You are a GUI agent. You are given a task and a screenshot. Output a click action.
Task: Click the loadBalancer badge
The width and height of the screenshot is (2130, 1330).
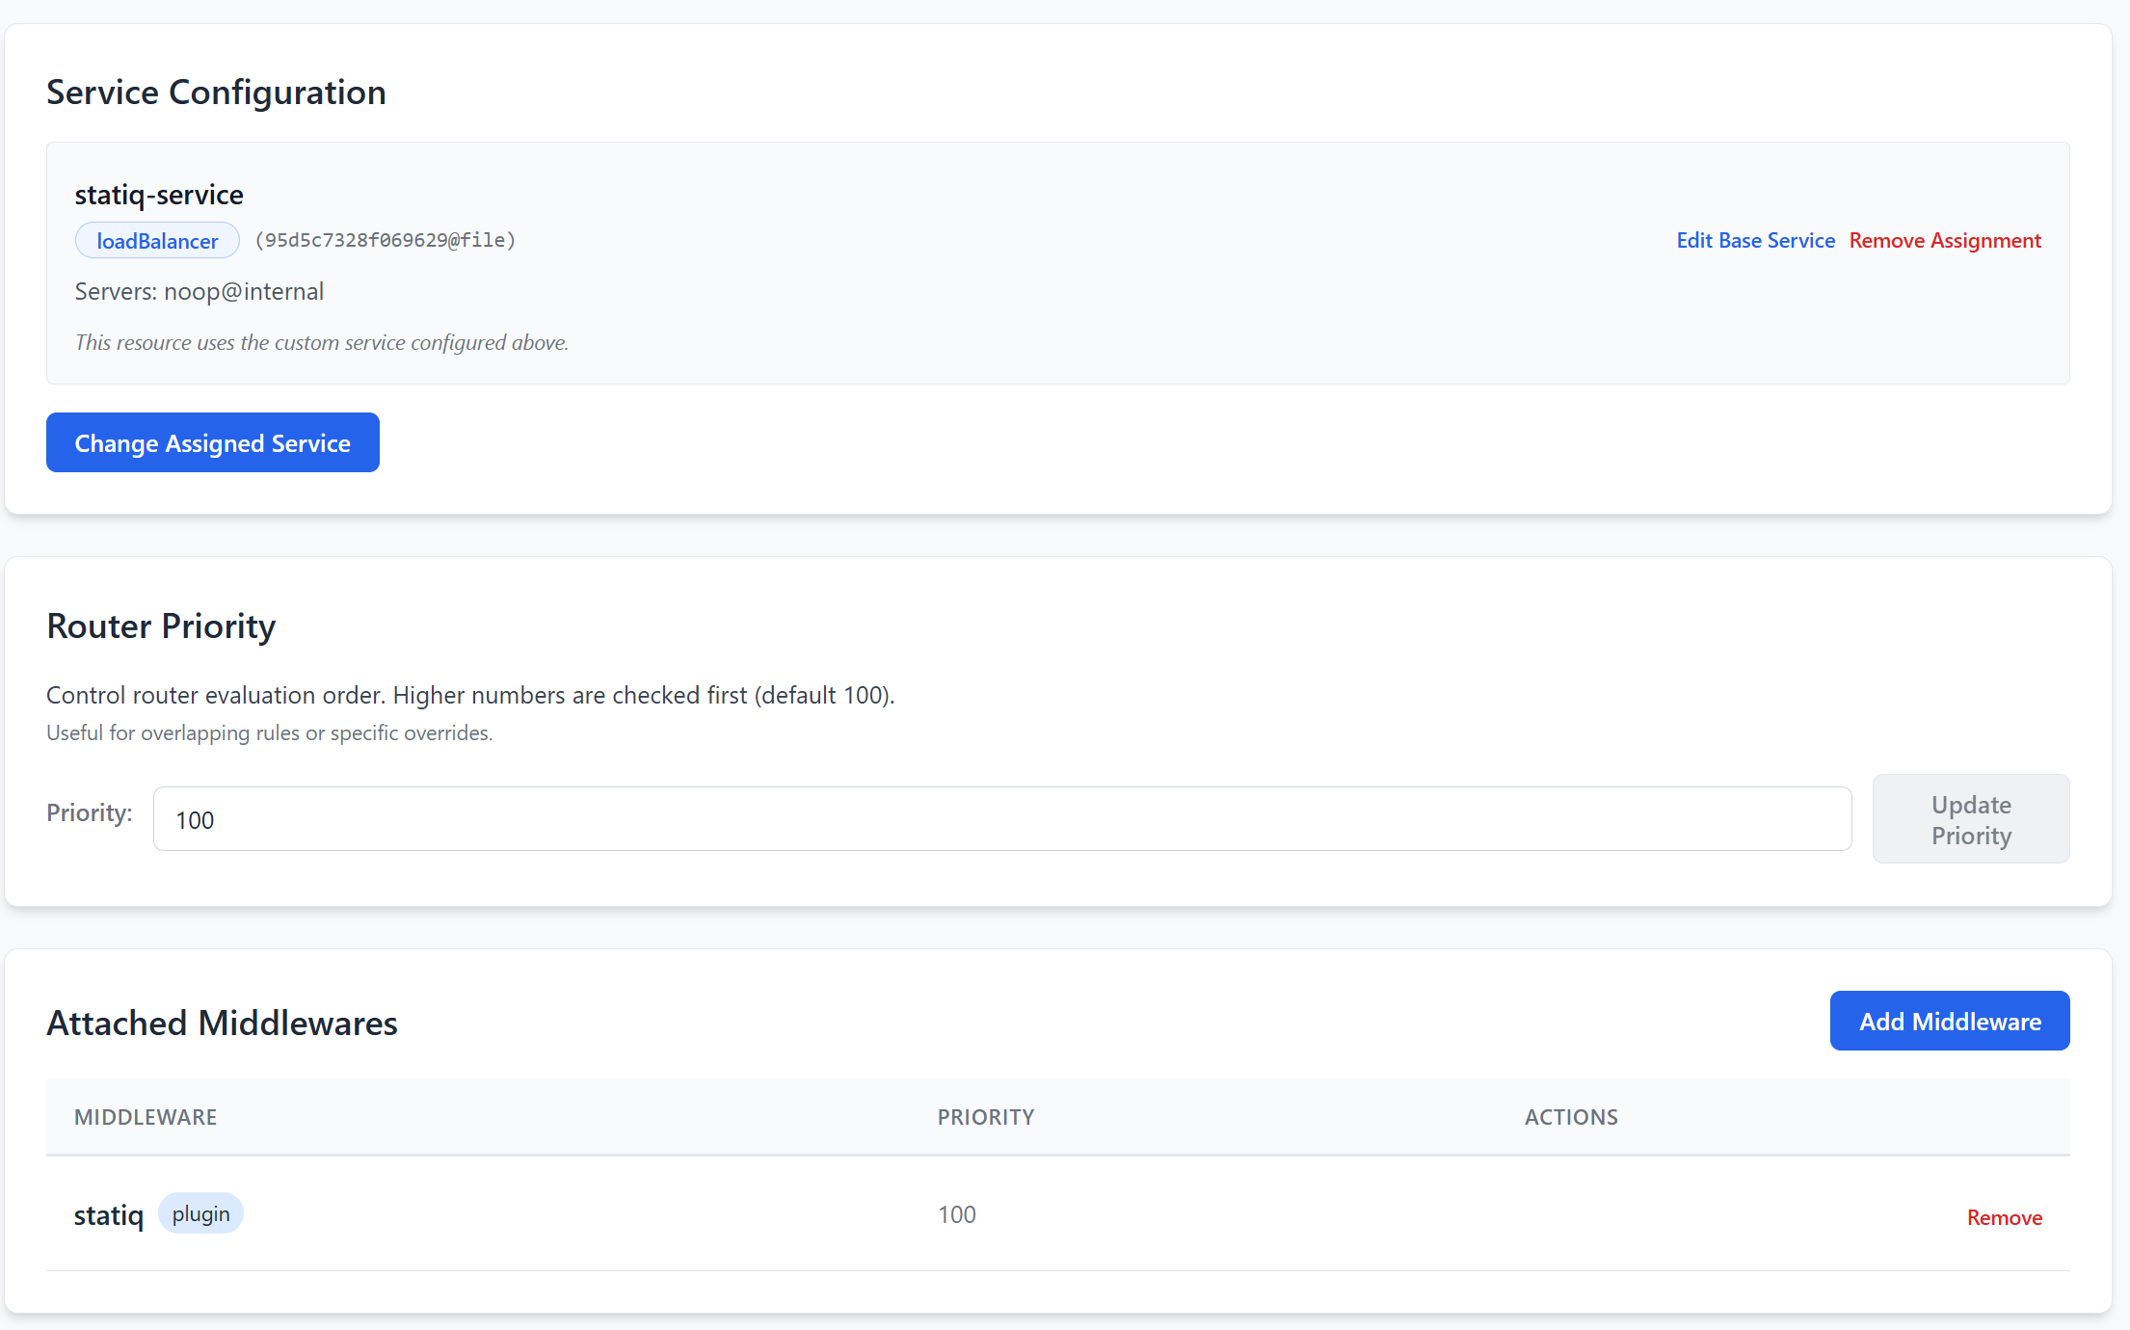coord(157,240)
